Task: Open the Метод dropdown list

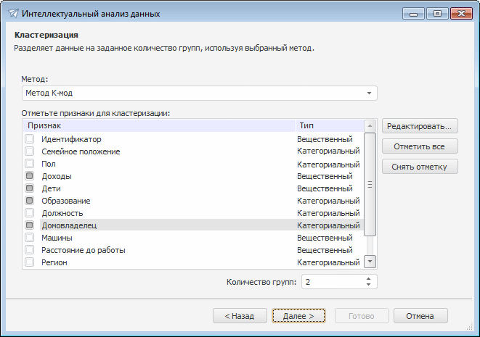Action: tap(369, 93)
